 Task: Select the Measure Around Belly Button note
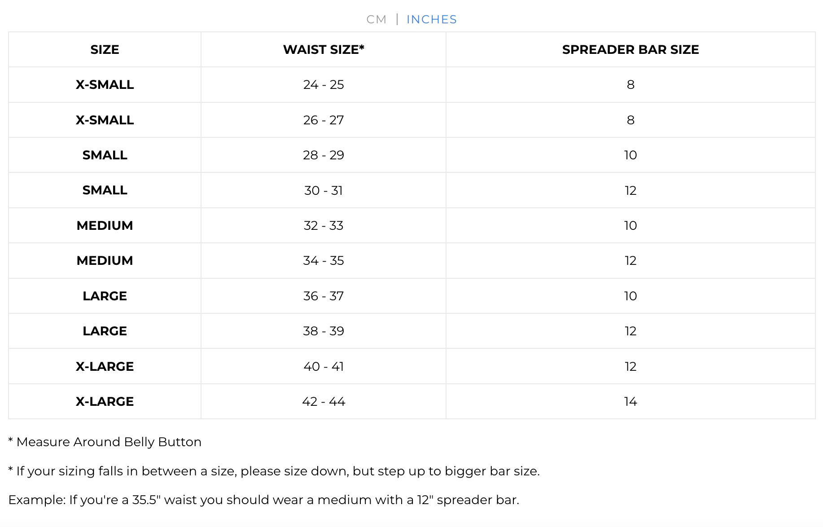tap(105, 442)
